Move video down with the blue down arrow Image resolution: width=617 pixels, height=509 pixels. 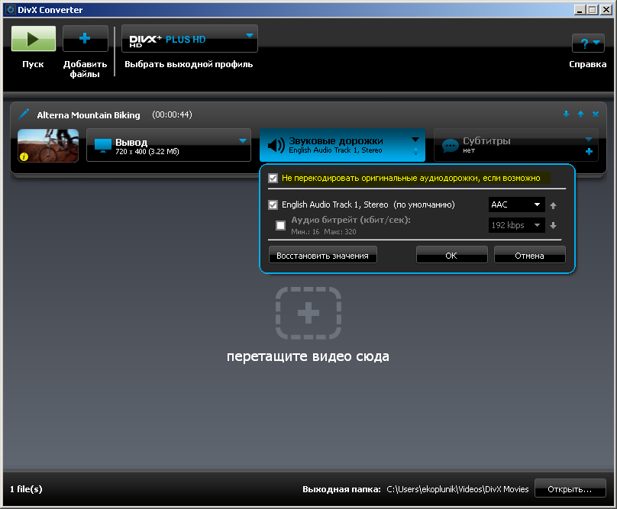(x=566, y=114)
